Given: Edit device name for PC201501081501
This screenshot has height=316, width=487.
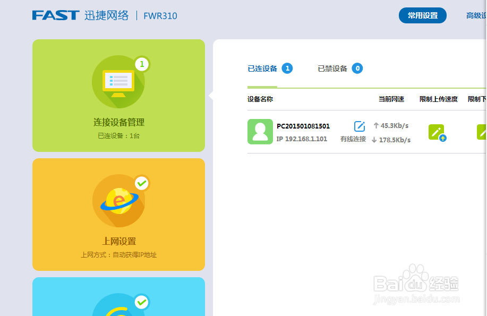Looking at the screenshot, I should coord(360,126).
